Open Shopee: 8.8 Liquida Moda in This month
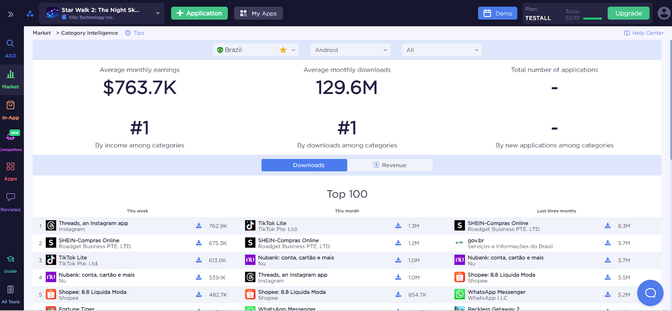This screenshot has width=672, height=311. tap(292, 292)
